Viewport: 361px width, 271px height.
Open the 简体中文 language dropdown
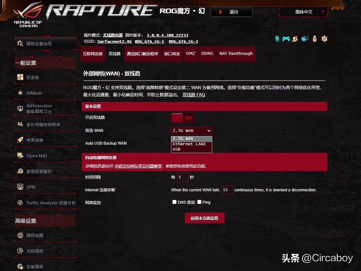(x=303, y=12)
